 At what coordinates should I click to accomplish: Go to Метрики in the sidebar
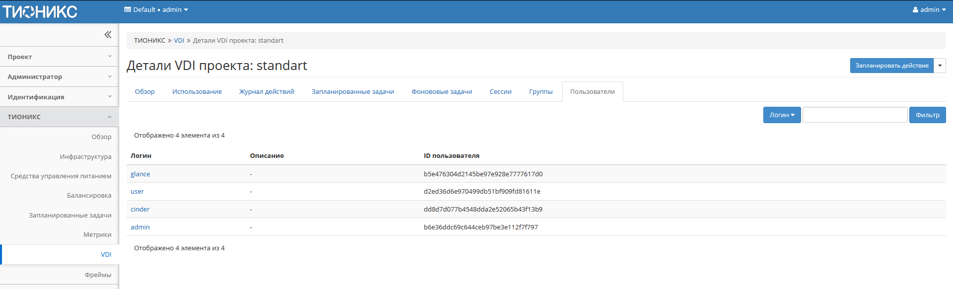click(x=97, y=235)
